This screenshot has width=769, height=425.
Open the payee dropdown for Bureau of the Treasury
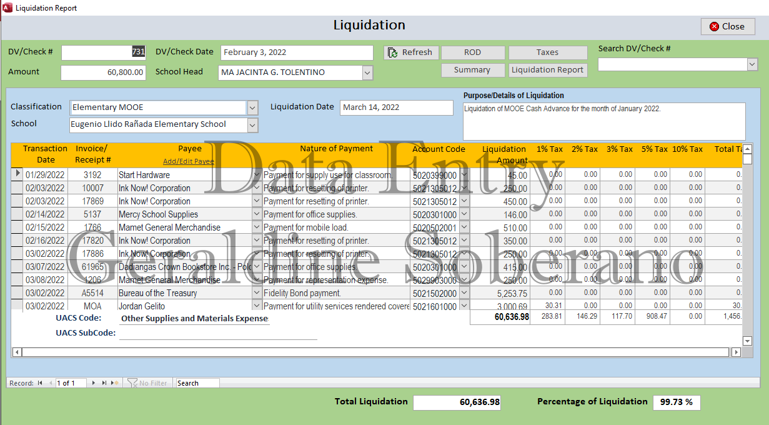pyautogui.click(x=257, y=293)
